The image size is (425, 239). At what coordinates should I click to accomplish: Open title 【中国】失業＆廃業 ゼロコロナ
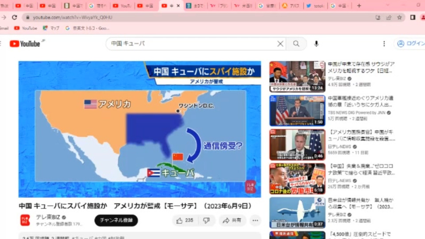click(x=361, y=170)
